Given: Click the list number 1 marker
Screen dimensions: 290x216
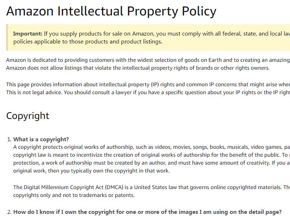Looking at the screenshot, I should [9, 139].
